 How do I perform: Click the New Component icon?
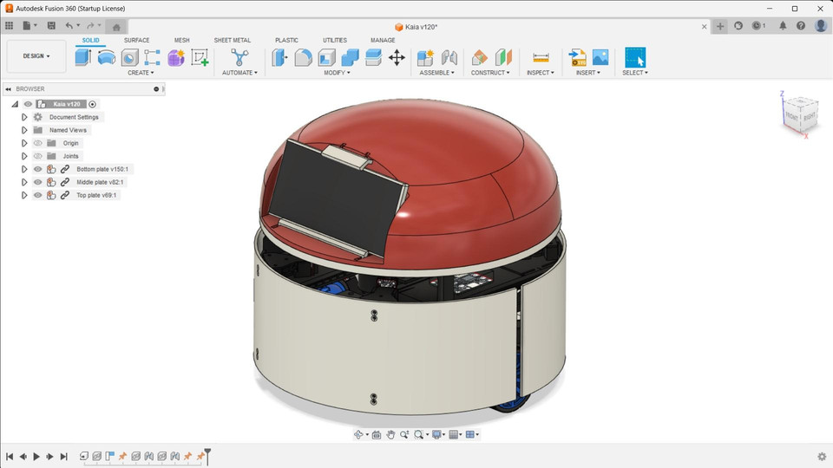coord(425,57)
